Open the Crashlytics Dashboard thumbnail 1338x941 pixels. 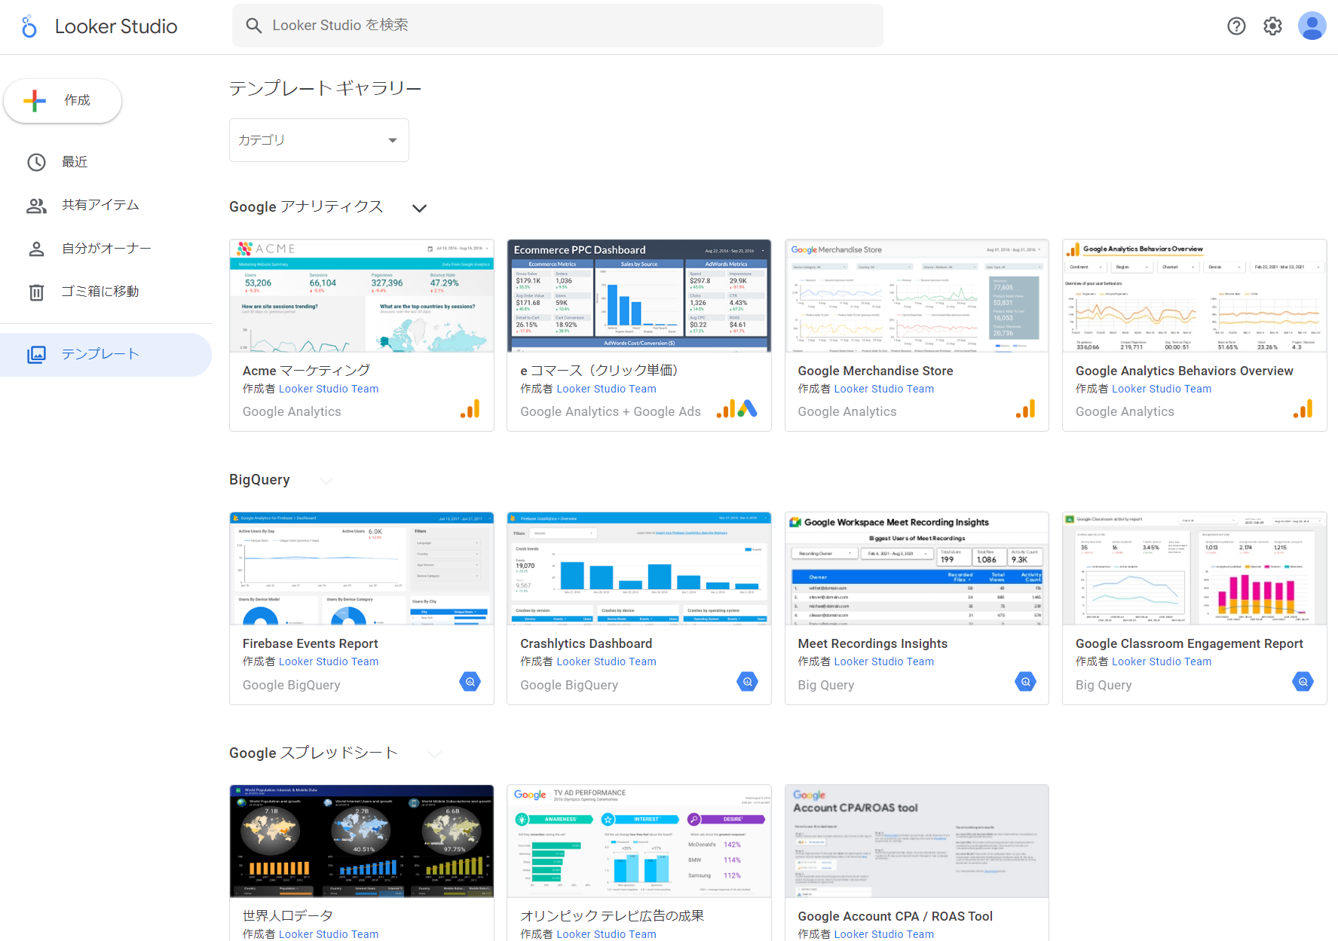pyautogui.click(x=639, y=569)
